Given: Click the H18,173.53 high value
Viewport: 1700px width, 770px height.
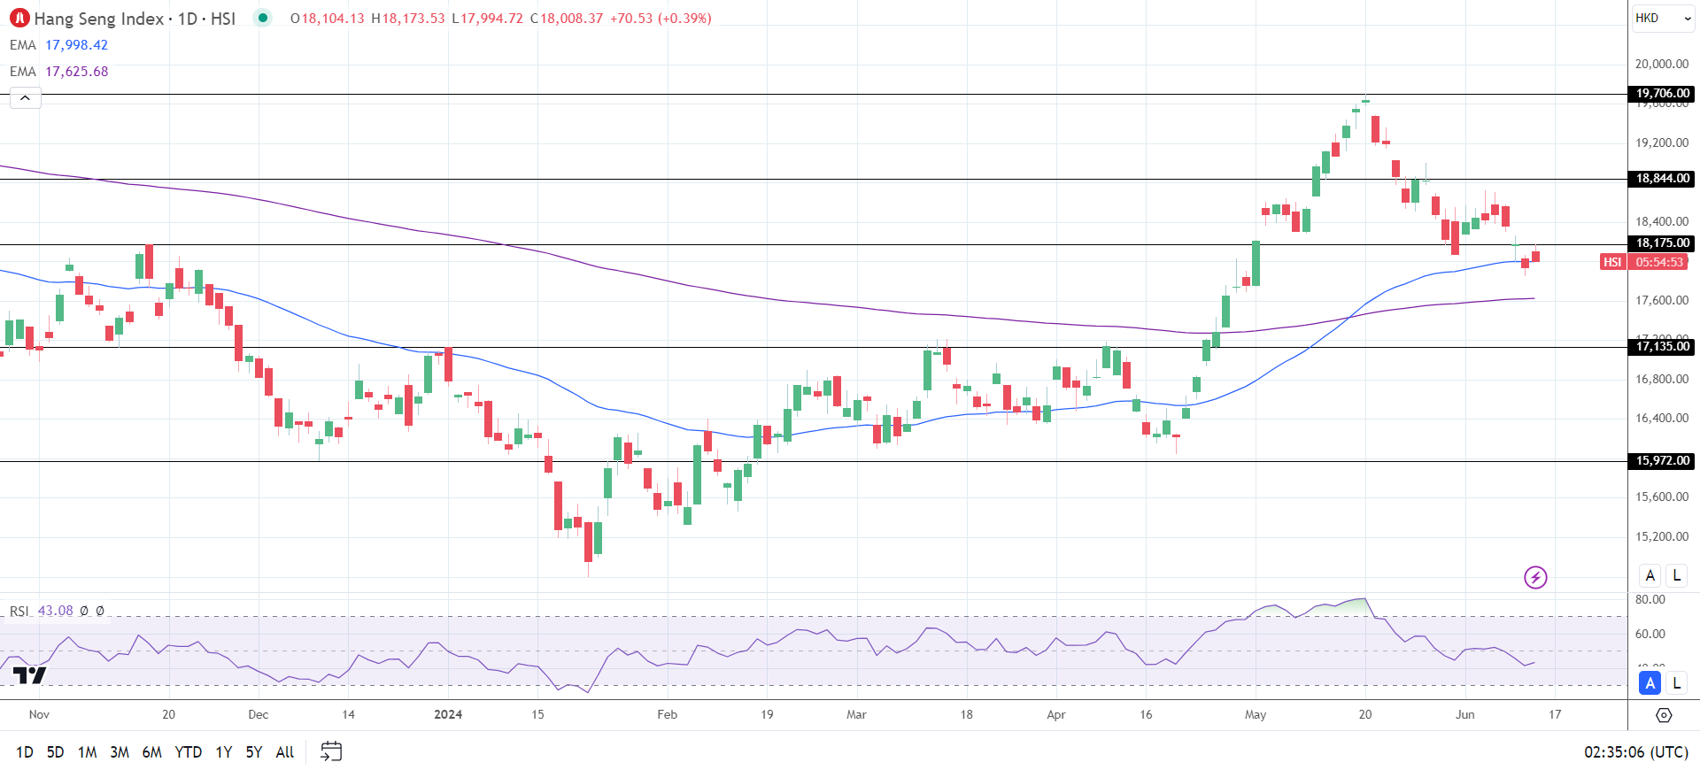Looking at the screenshot, I should (x=407, y=18).
